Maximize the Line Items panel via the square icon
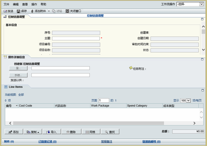Image resolution: width=207 pixels, height=146 pixels. point(203,90)
